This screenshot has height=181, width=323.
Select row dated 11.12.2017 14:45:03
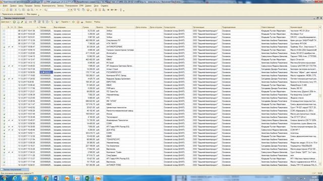tap(160, 66)
